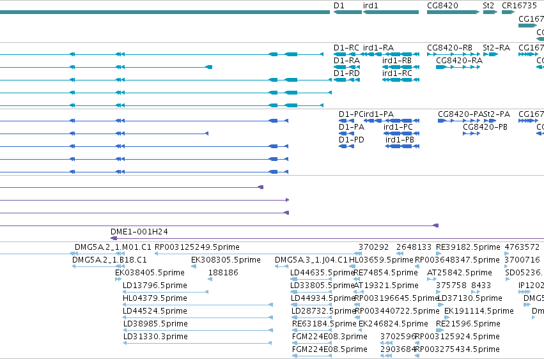Select the D1-PA protein feature
The height and width of the screenshot is (359, 544).
pos(346,134)
